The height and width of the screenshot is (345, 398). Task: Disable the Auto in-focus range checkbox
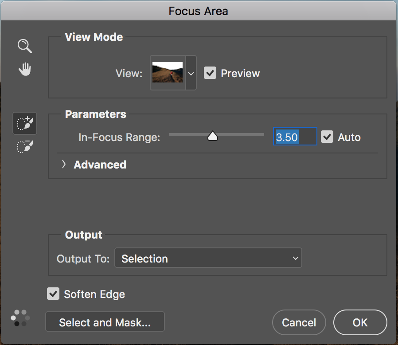coord(327,137)
